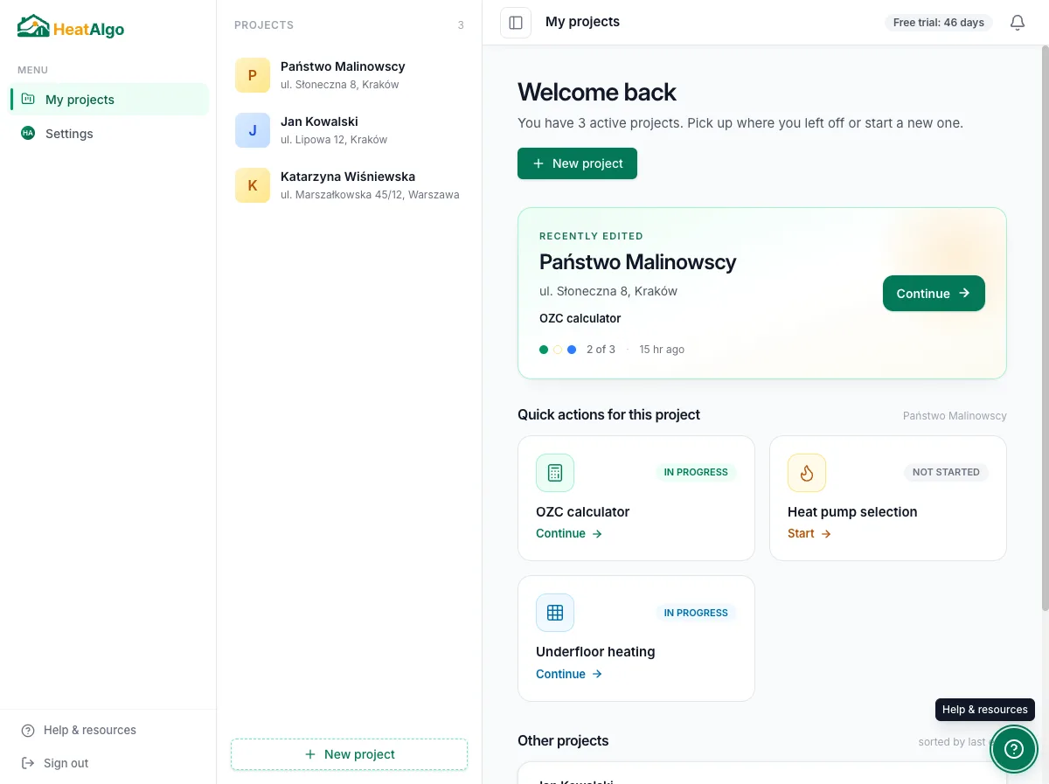Select the Jan Kowalski project
Image resolution: width=1049 pixels, height=784 pixels.
pos(349,130)
